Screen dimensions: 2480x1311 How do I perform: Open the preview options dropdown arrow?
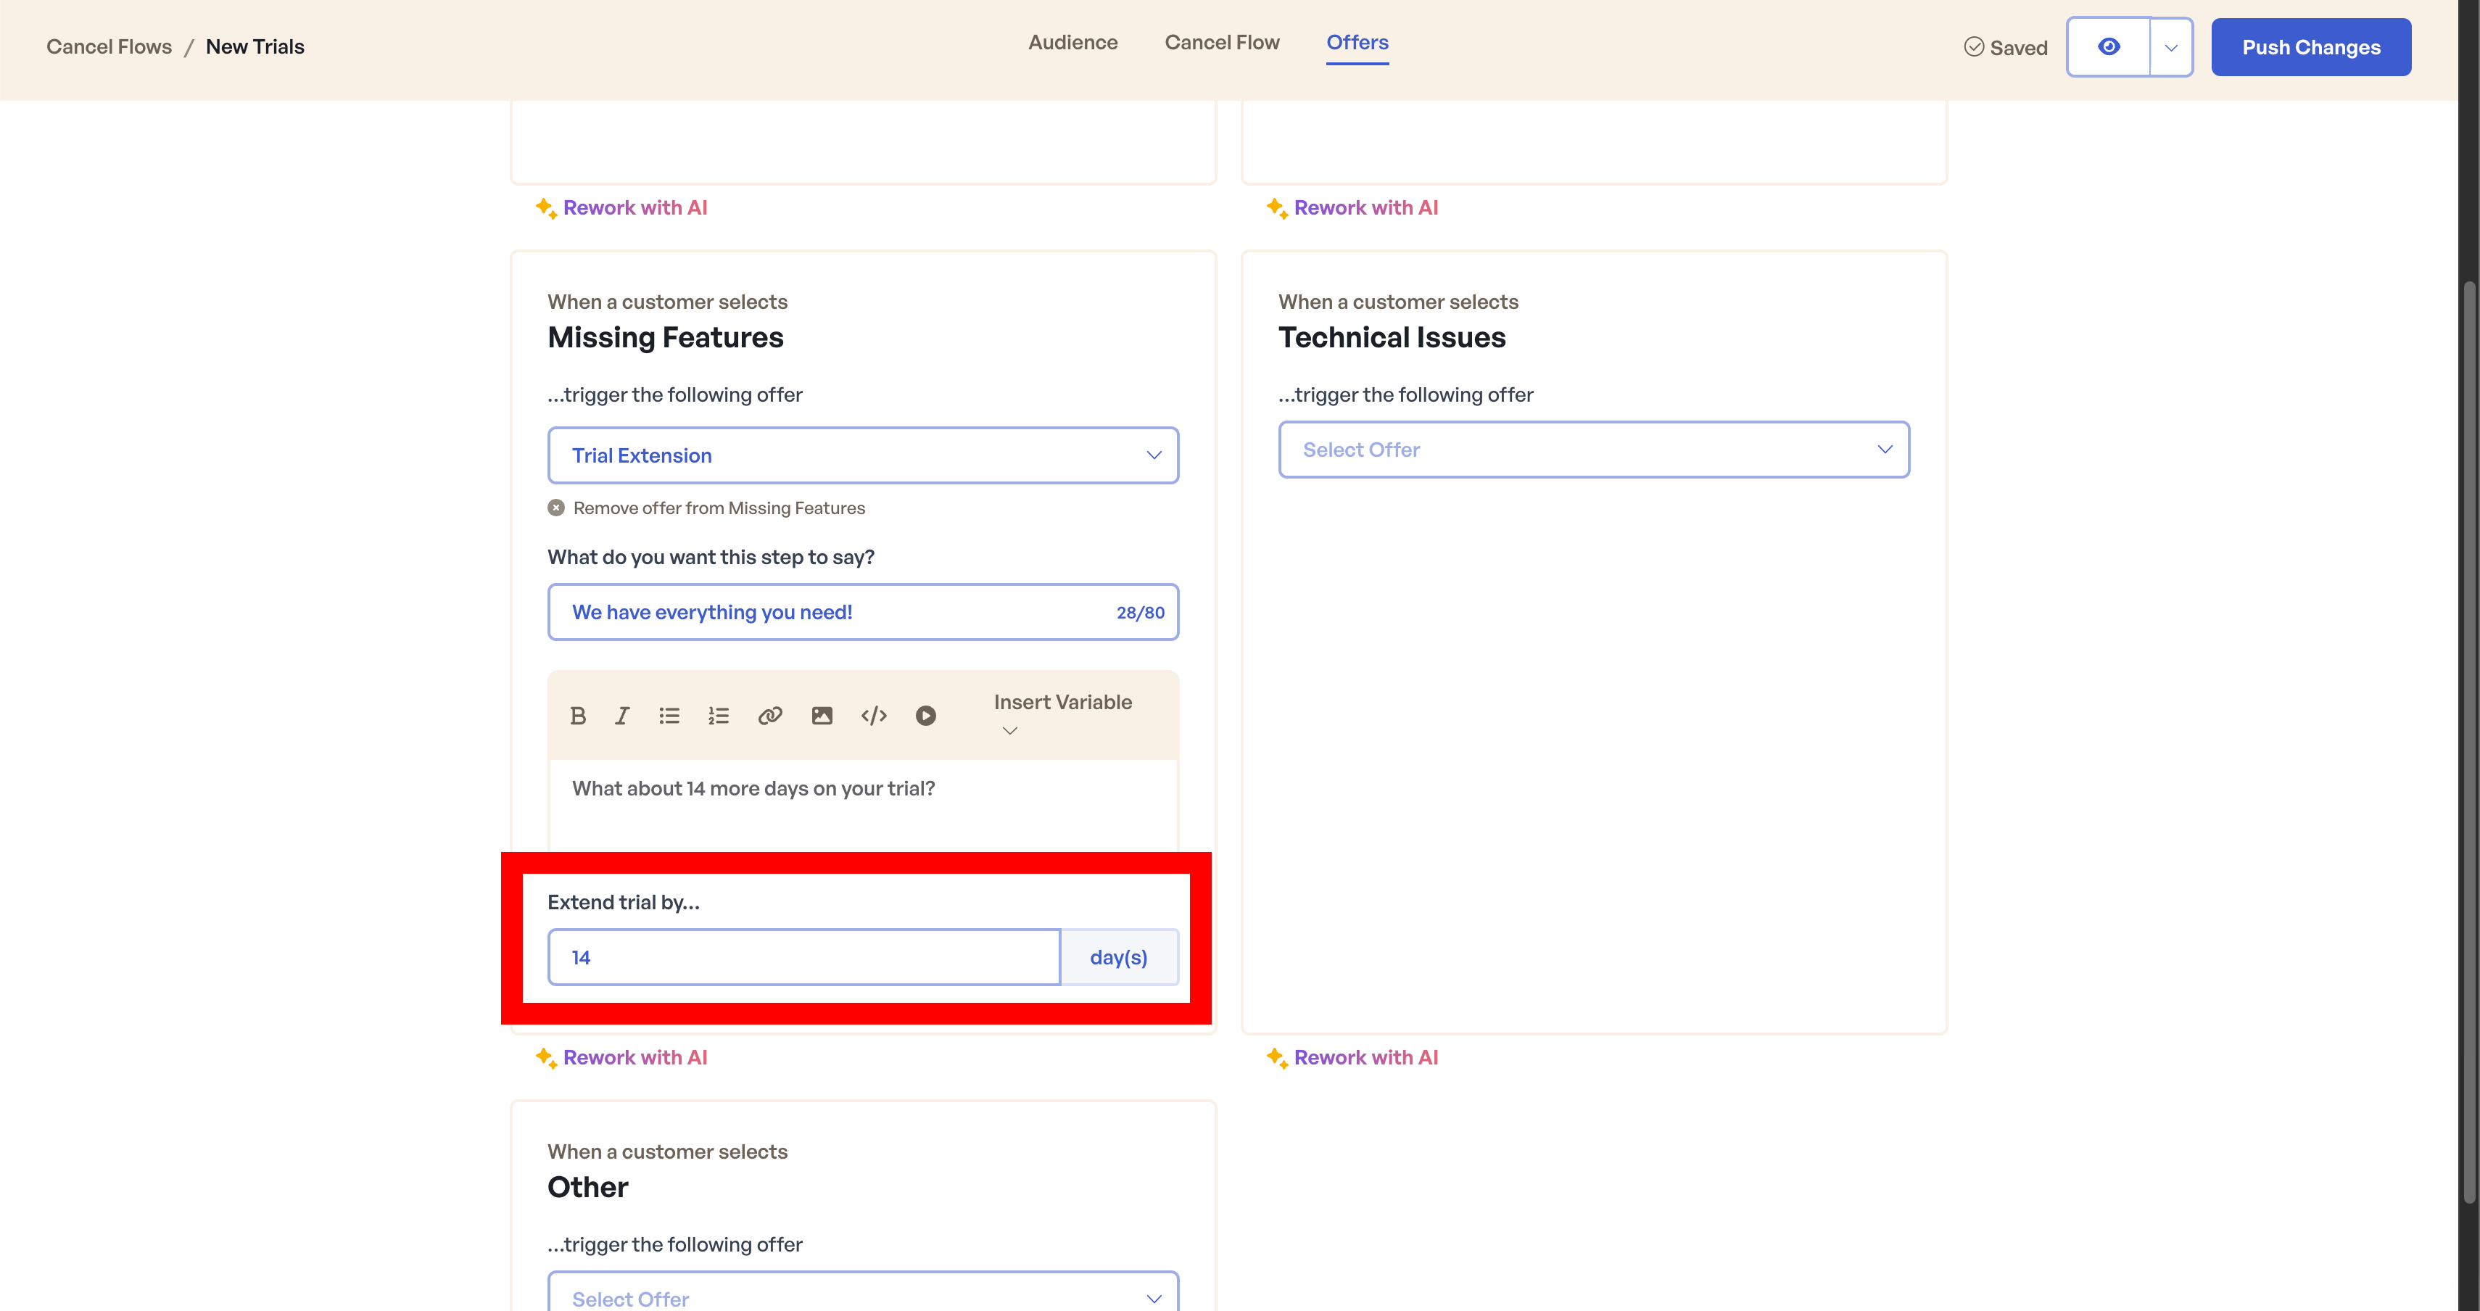tap(2170, 47)
